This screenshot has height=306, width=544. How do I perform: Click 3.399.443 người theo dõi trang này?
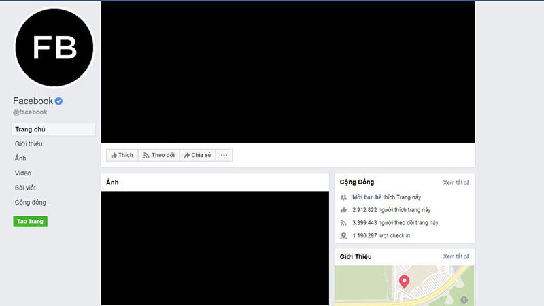(x=395, y=223)
